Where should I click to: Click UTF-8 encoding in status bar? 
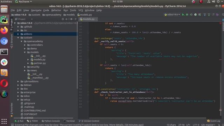pos(196,125)
